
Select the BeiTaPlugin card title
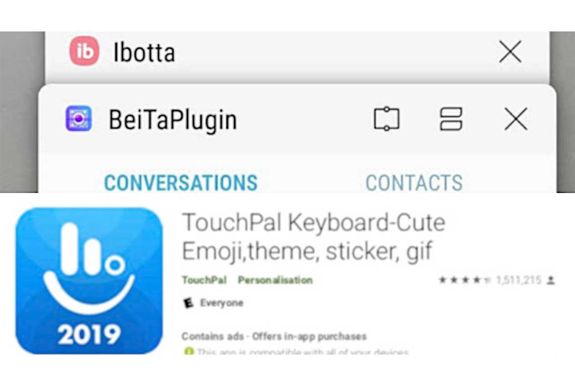pos(173,120)
